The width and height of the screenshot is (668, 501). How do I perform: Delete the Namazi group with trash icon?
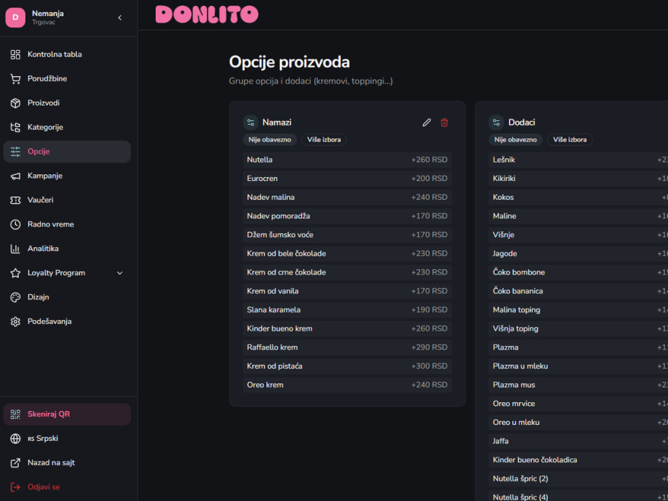point(444,123)
